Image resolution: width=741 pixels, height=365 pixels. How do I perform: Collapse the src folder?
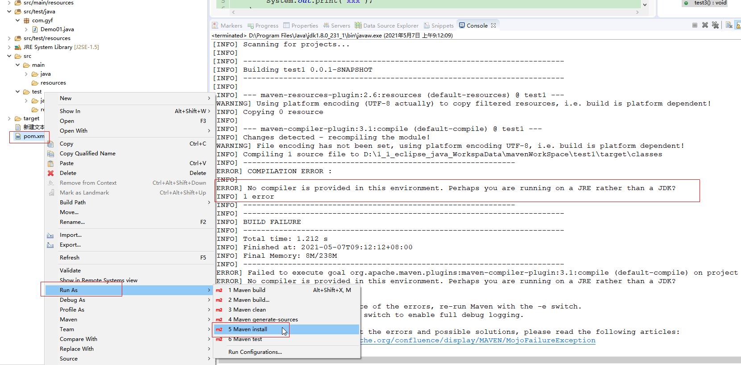(9, 56)
